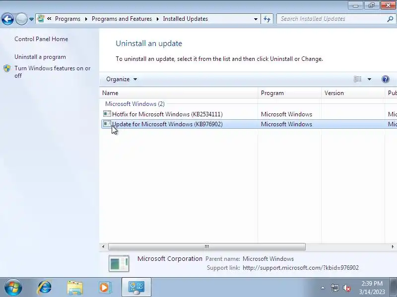Click the icon of the KB2534111 hotfix row
Viewport: 397px width, 297px height.
point(107,114)
